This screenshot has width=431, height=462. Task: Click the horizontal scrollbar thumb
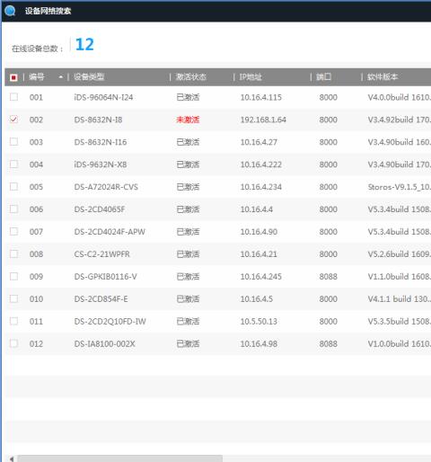click(119, 458)
